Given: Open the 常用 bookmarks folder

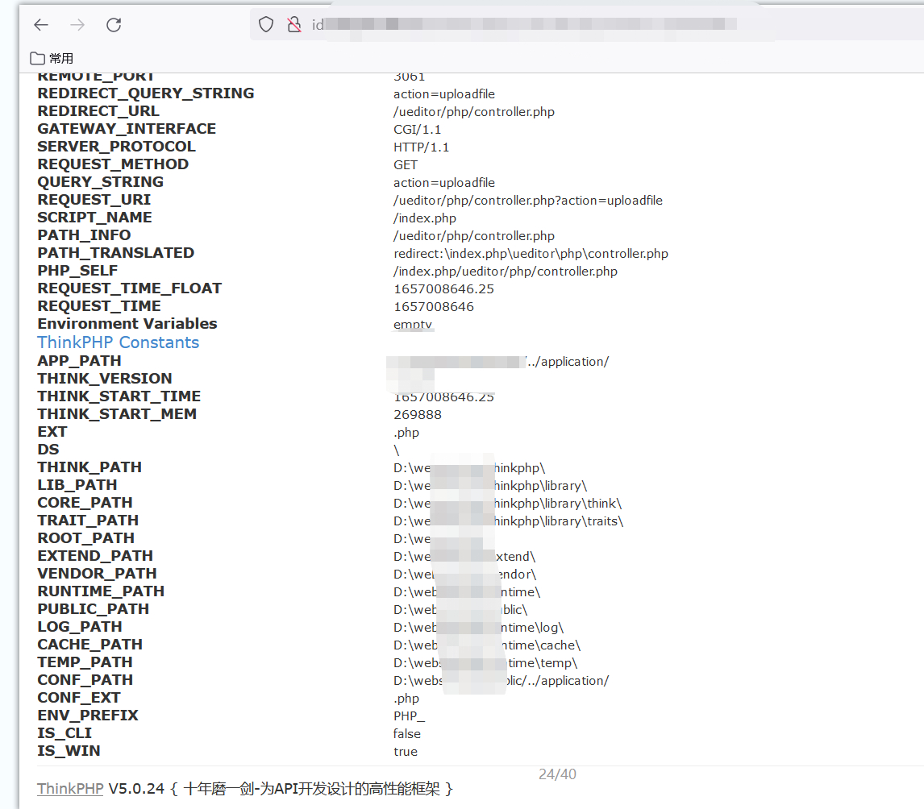Looking at the screenshot, I should tap(52, 58).
